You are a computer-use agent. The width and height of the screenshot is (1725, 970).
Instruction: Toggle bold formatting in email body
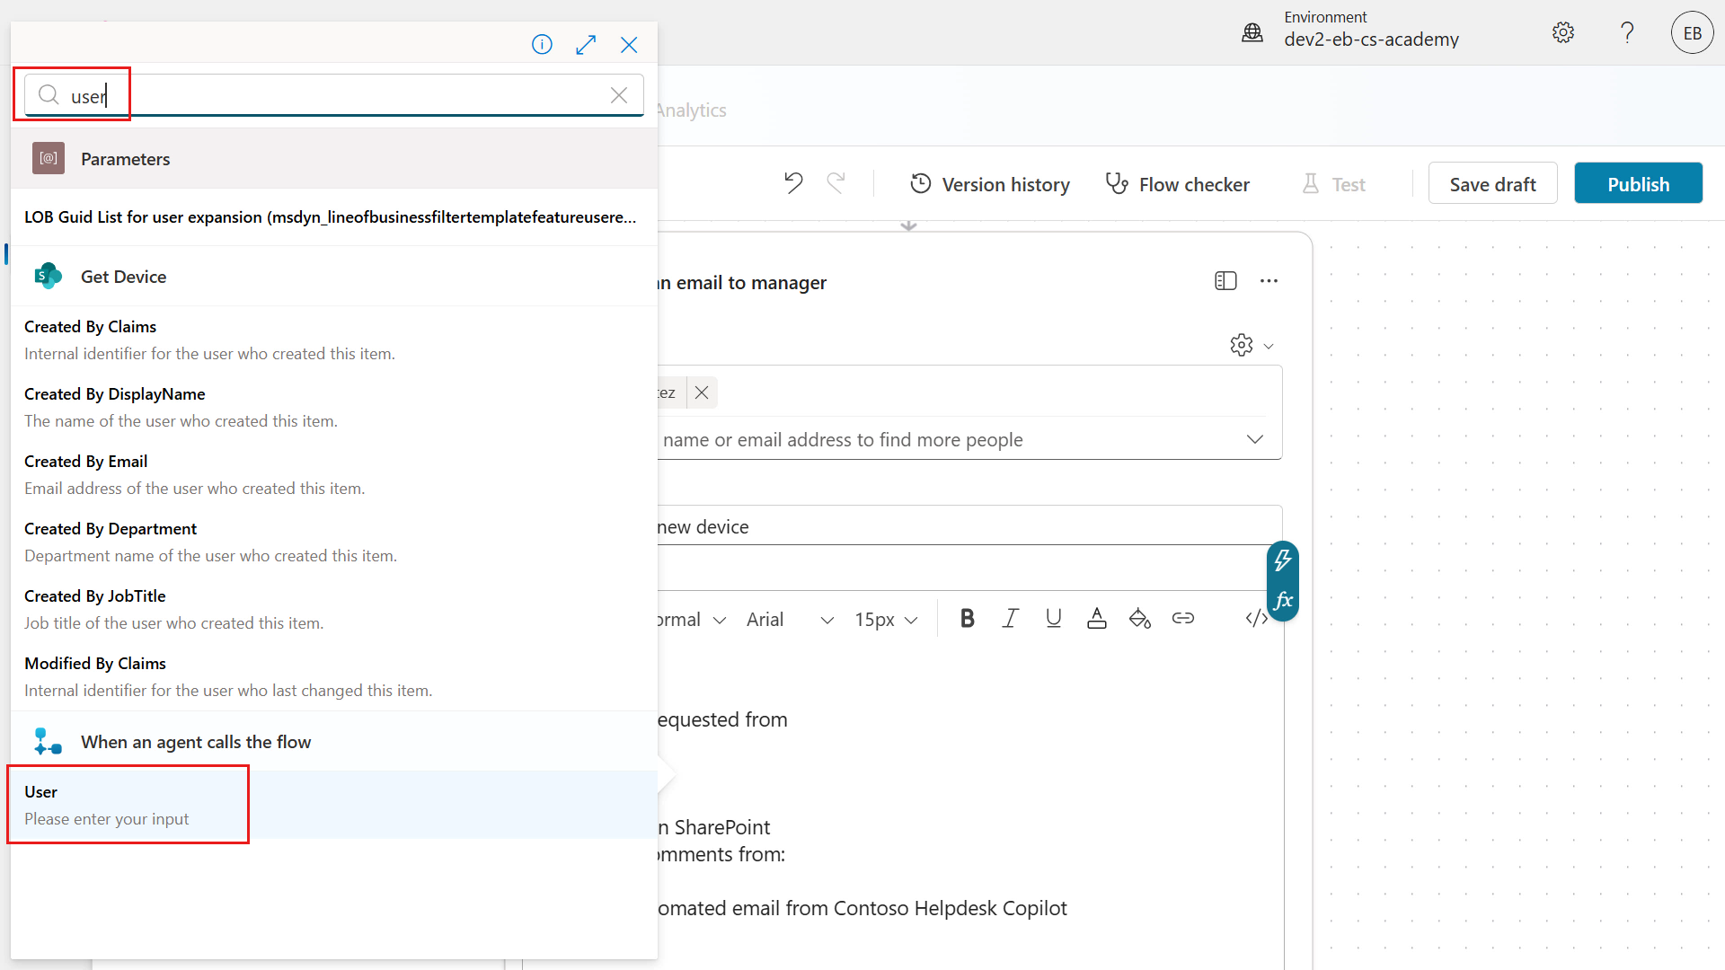967,618
